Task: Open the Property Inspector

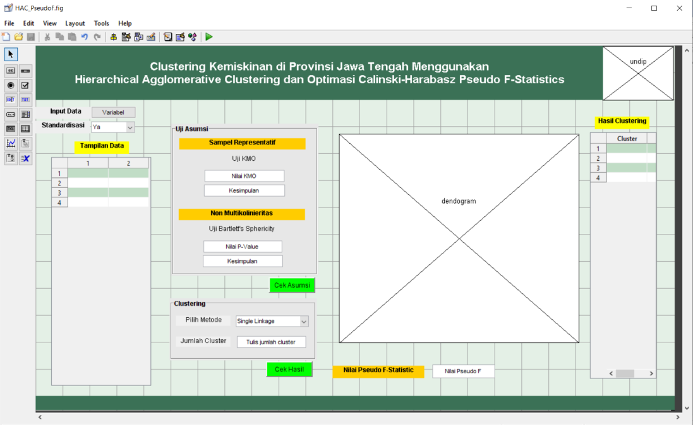Action: [x=180, y=37]
